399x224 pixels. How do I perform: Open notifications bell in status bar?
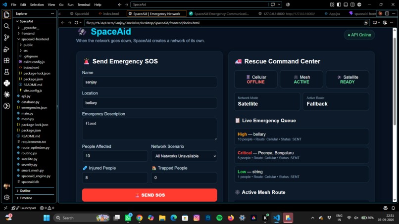pos(393,208)
